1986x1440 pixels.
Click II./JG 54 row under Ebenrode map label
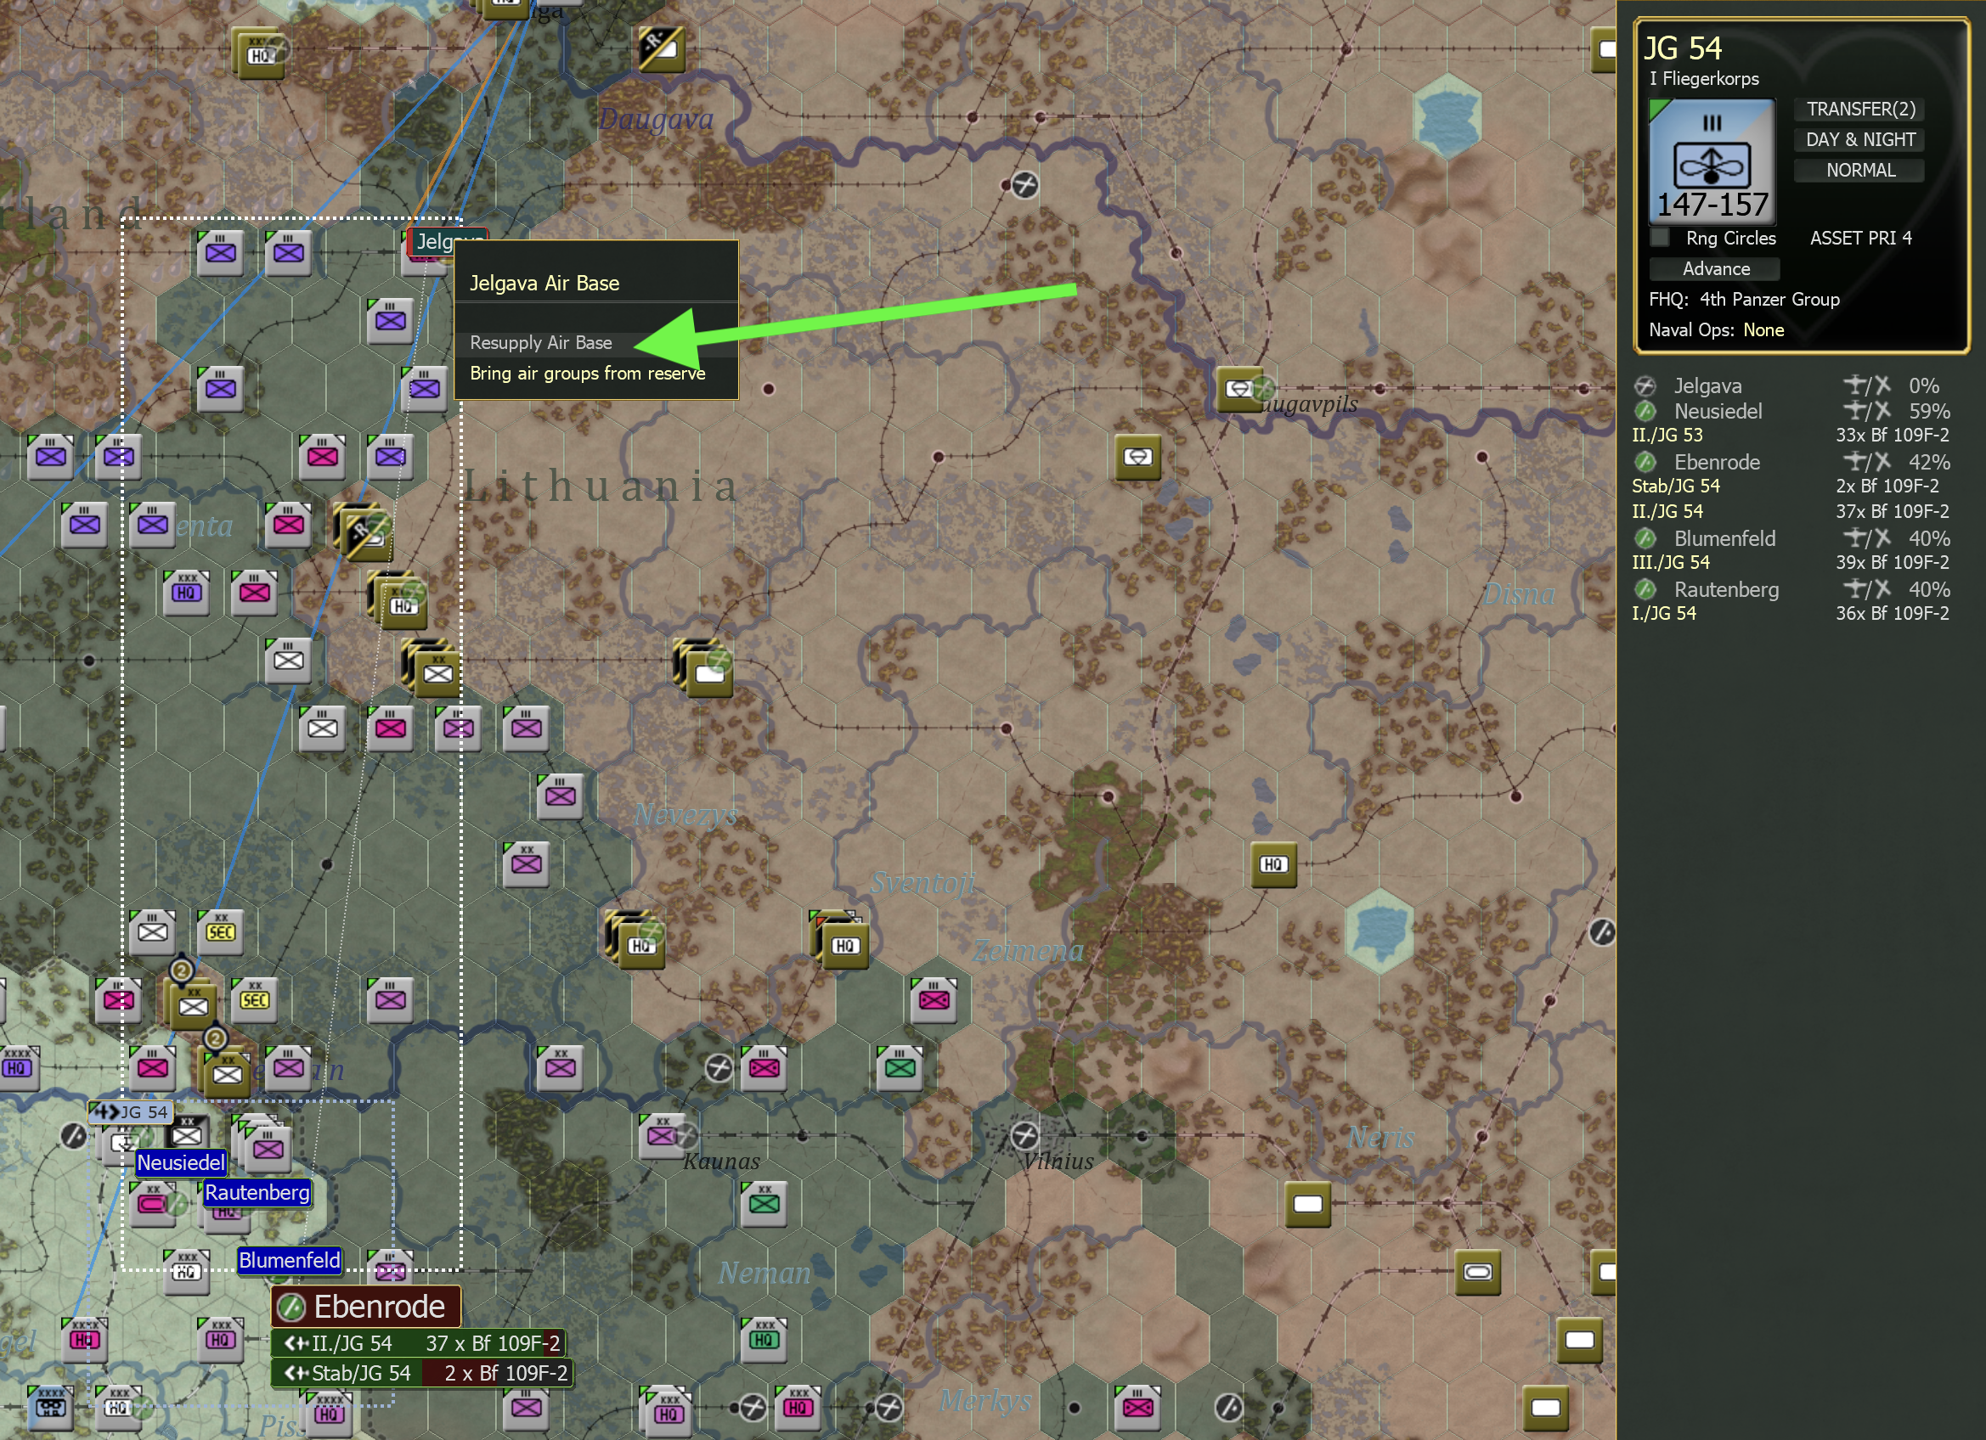418,1343
